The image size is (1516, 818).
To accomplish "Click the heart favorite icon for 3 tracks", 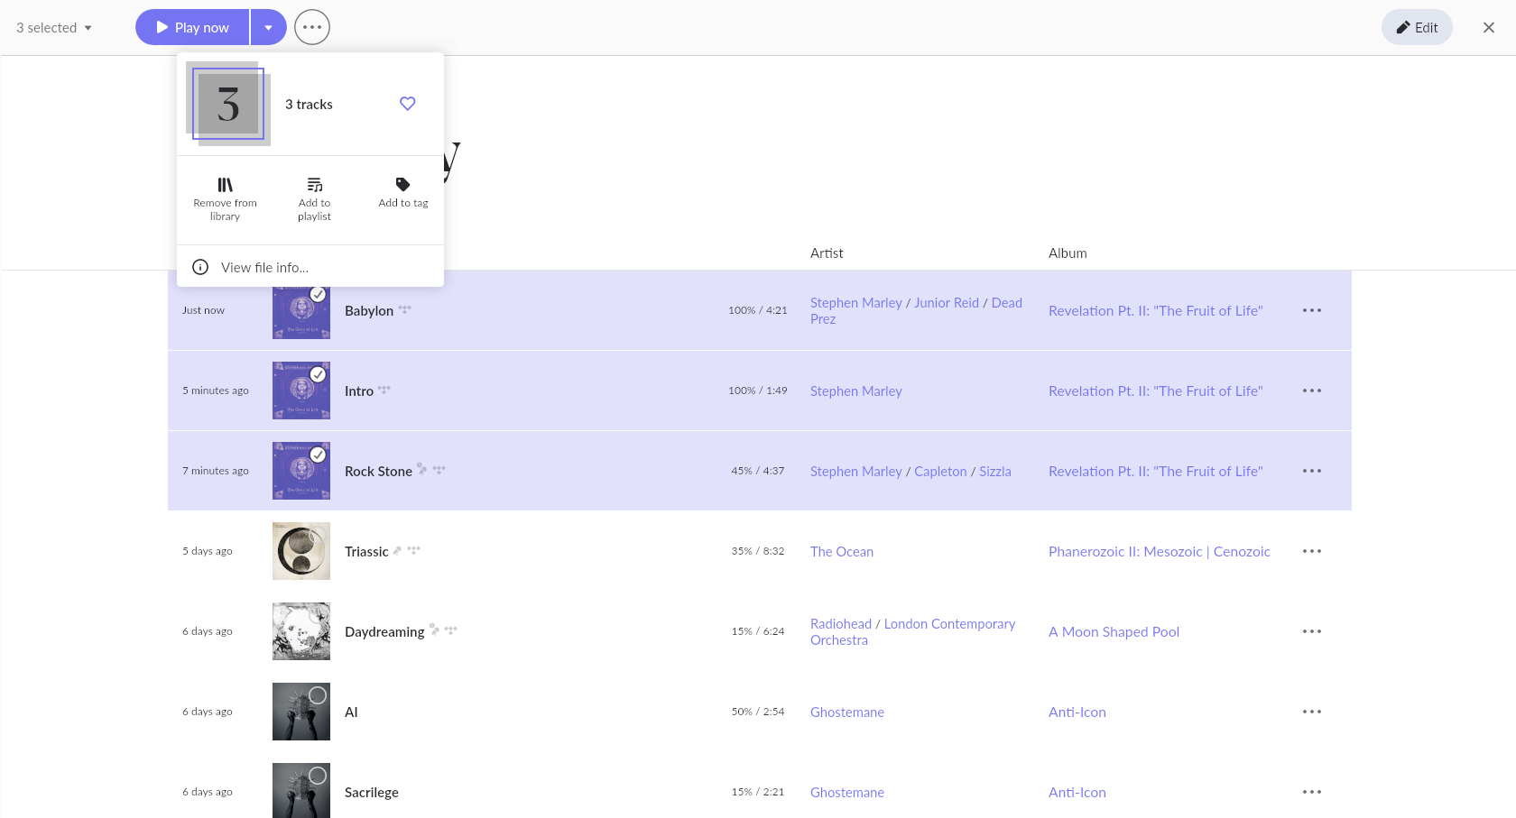I will pos(408,104).
